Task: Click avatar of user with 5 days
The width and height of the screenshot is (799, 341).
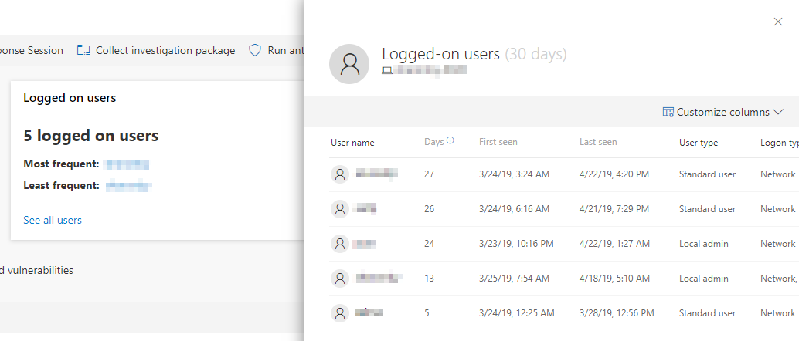Action: [x=340, y=313]
